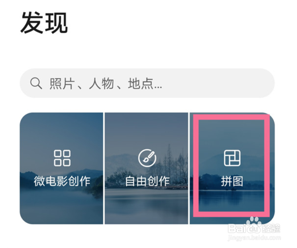Click the magnifier icon in search bar
The image size is (297, 248).
tap(36, 83)
